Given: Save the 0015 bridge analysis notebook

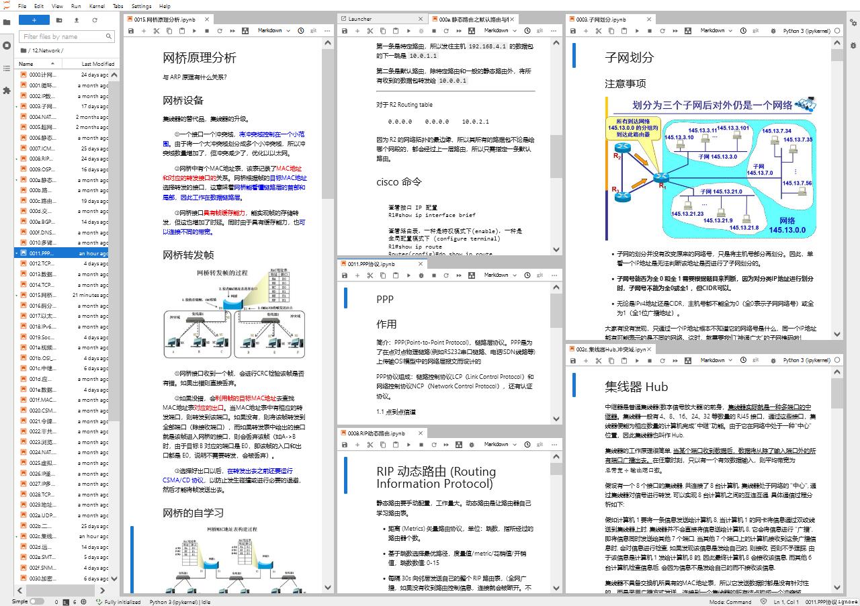Looking at the screenshot, I should pos(131,31).
